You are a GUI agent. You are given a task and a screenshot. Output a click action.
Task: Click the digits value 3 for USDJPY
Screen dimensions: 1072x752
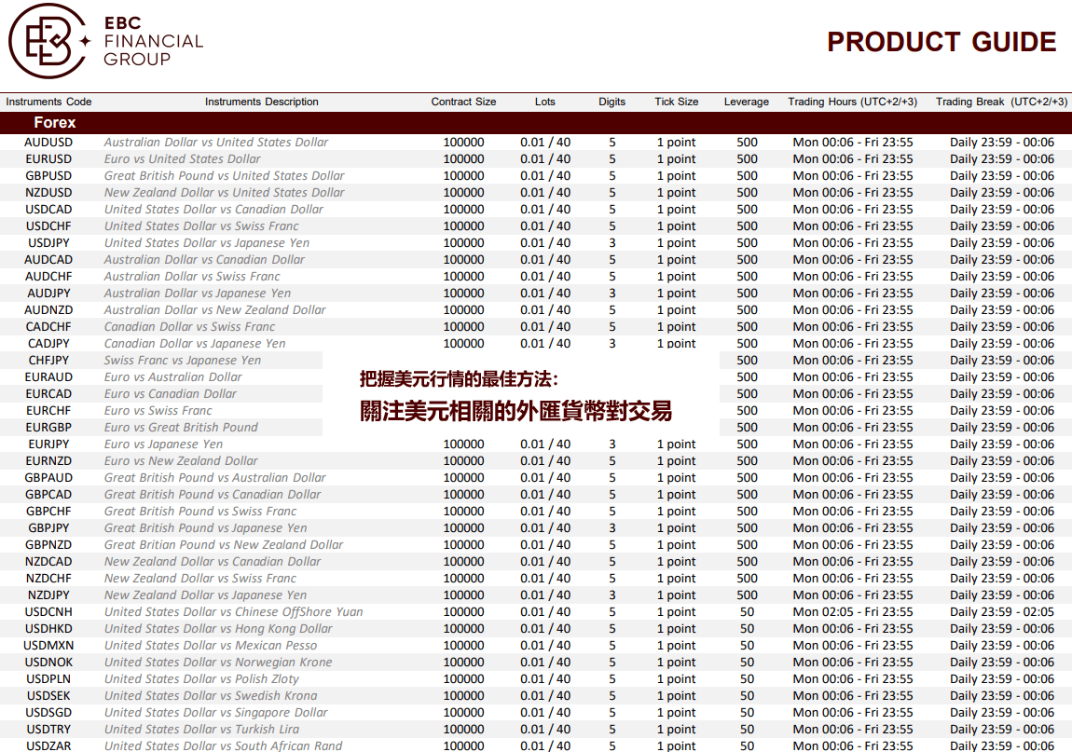pyautogui.click(x=612, y=242)
